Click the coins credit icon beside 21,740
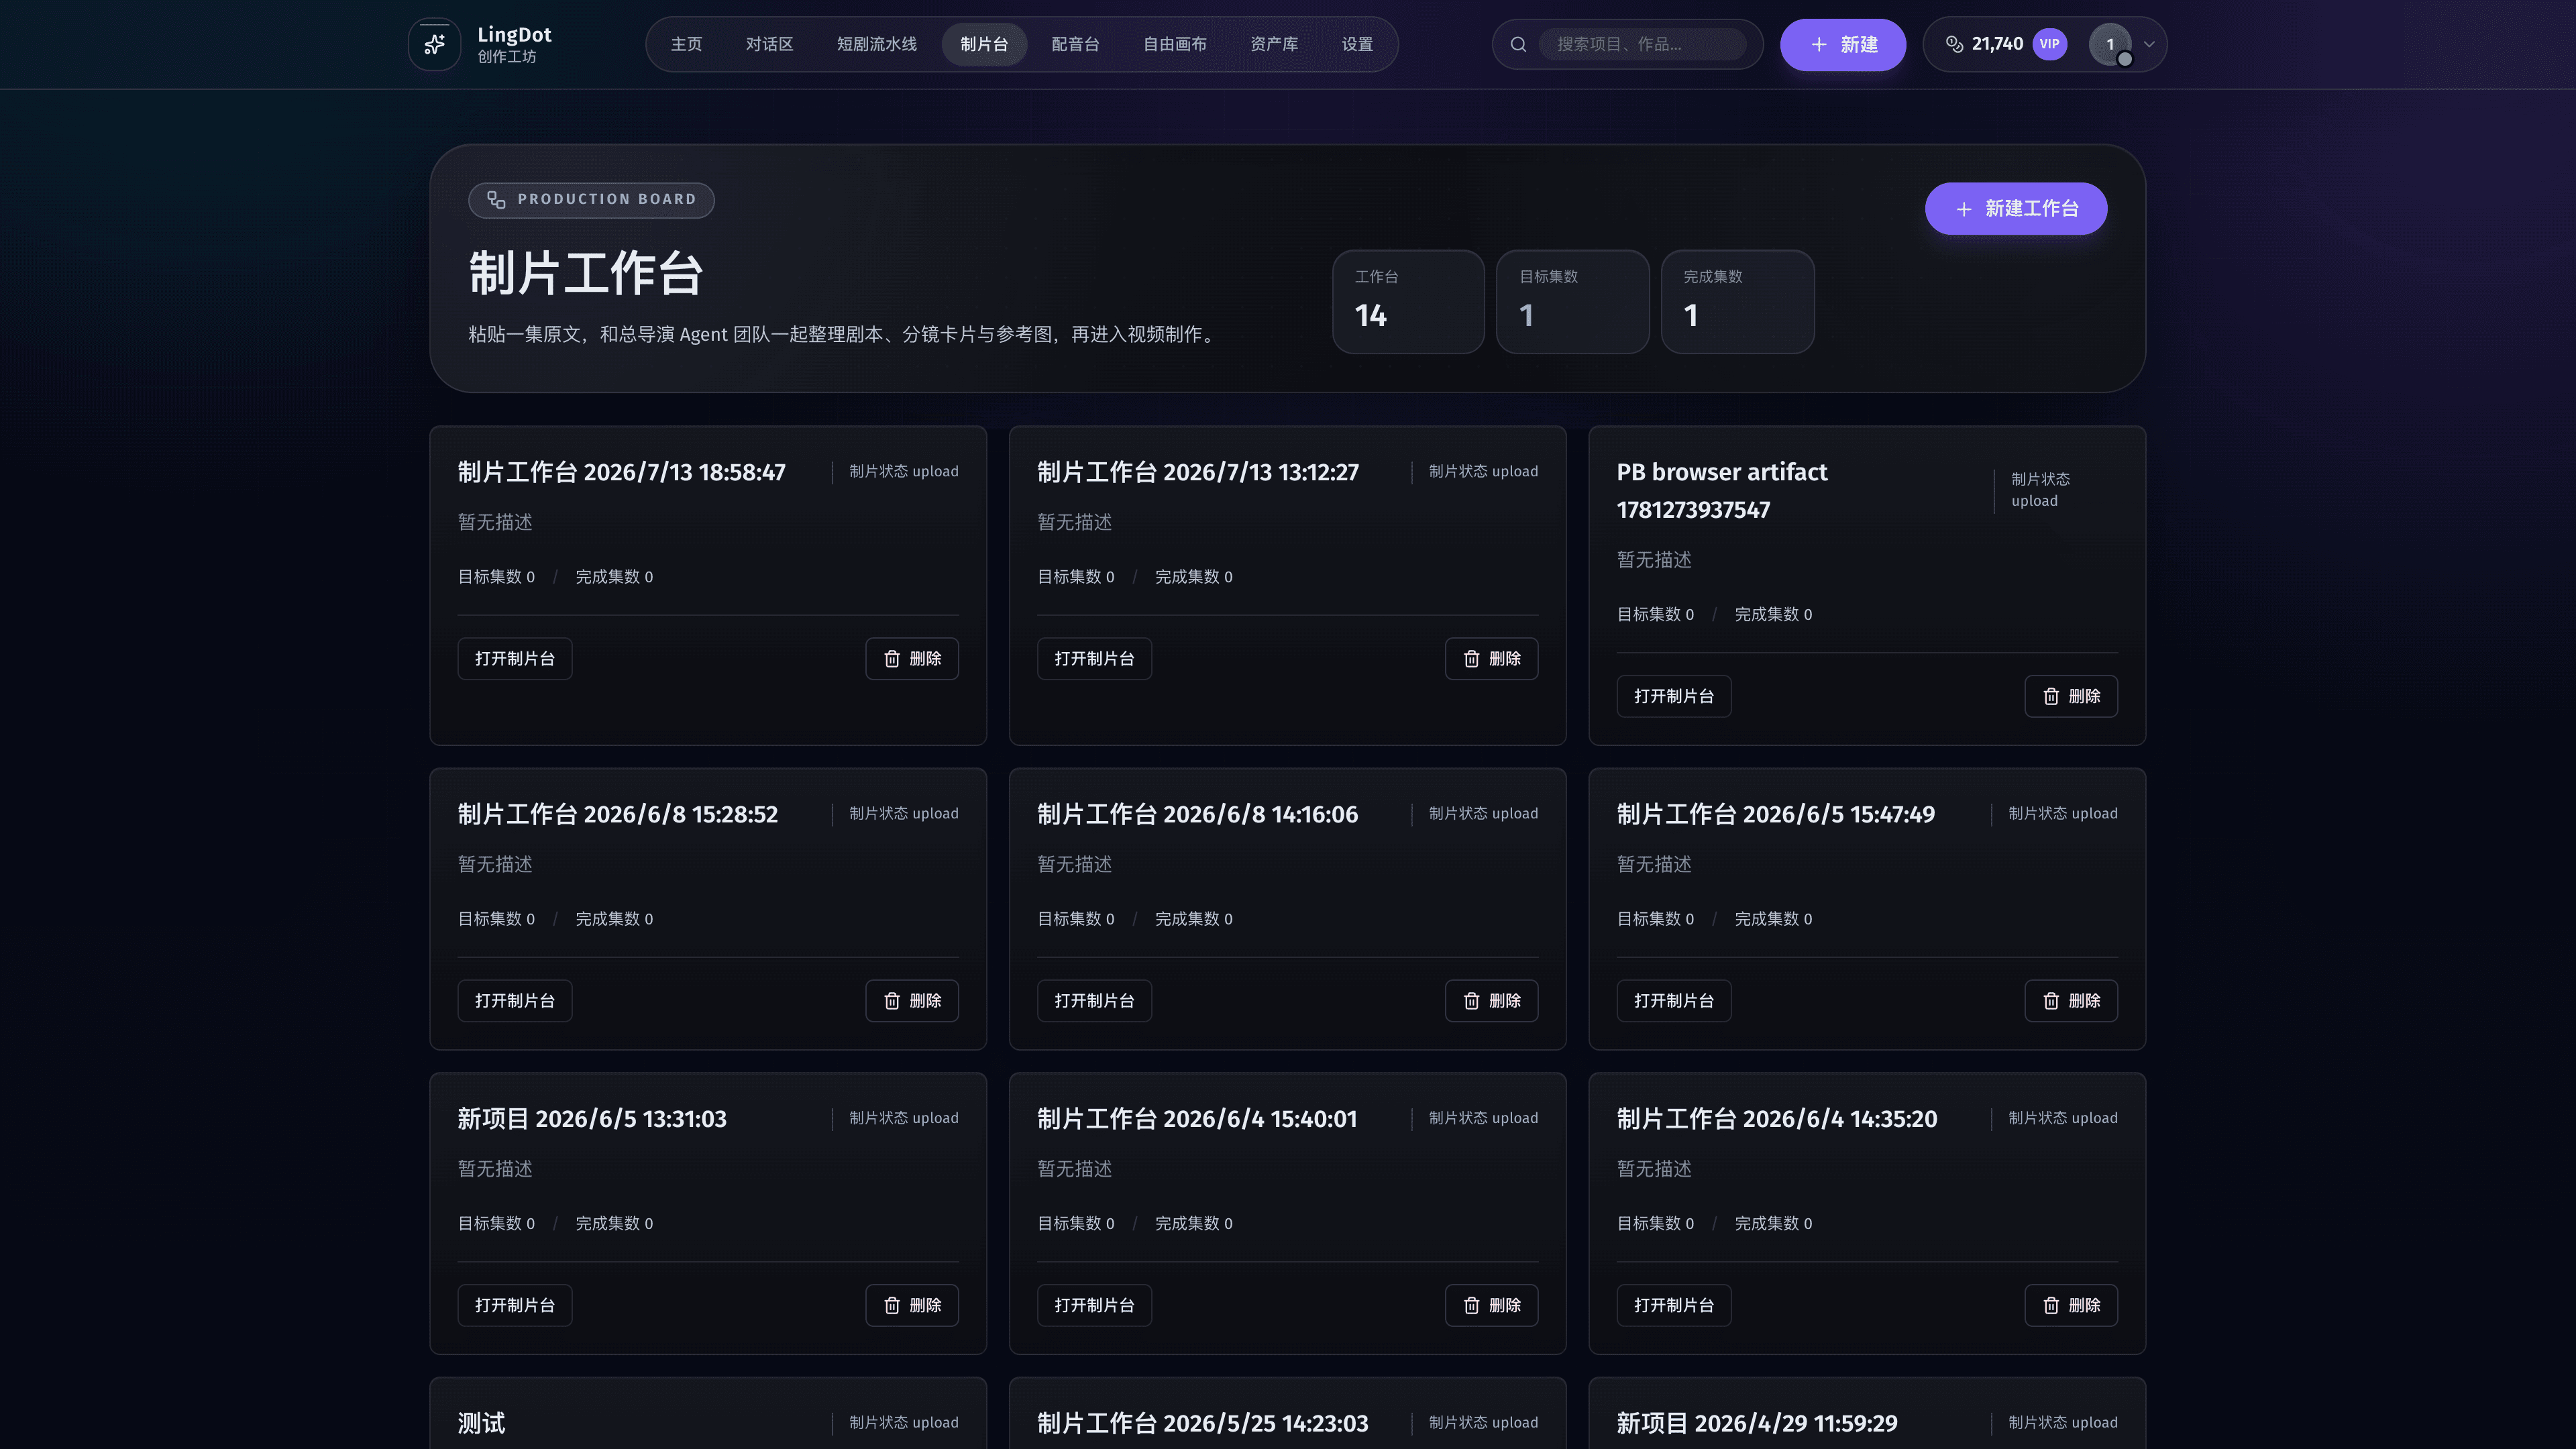Viewport: 2576px width, 1449px height. [1954, 44]
